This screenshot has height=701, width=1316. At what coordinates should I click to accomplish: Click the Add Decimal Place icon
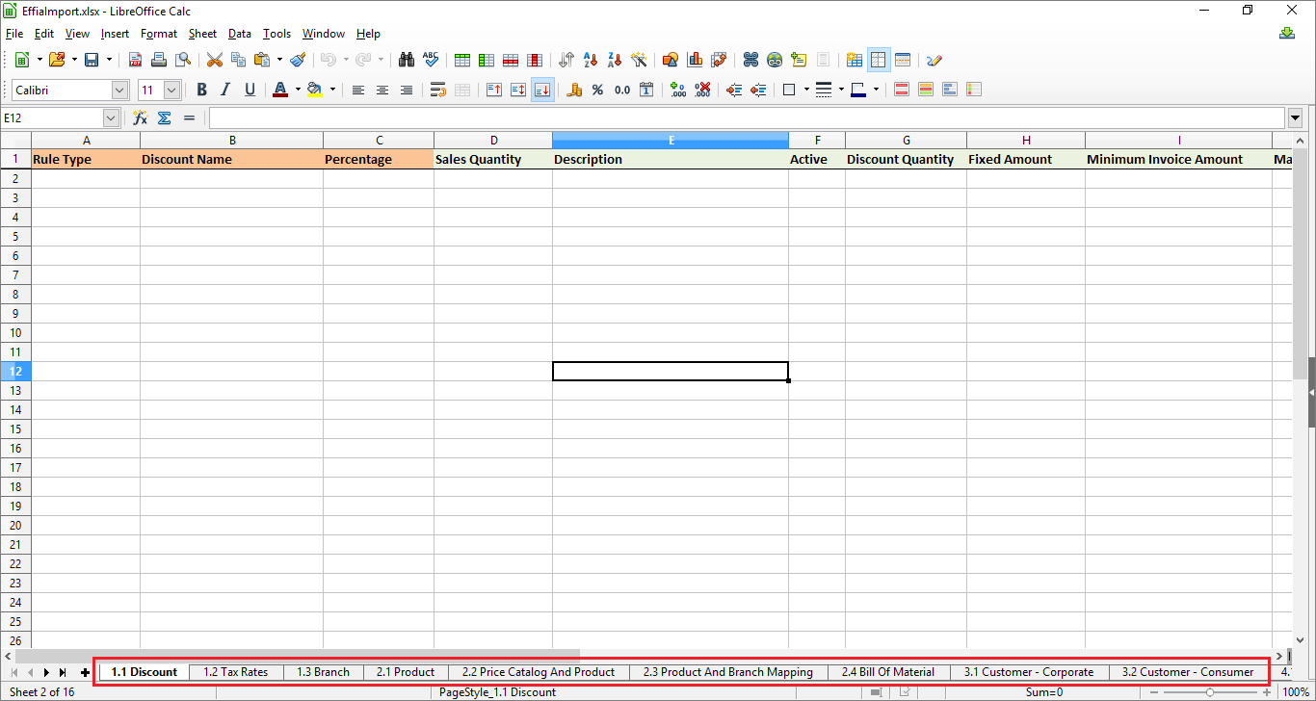[x=677, y=90]
